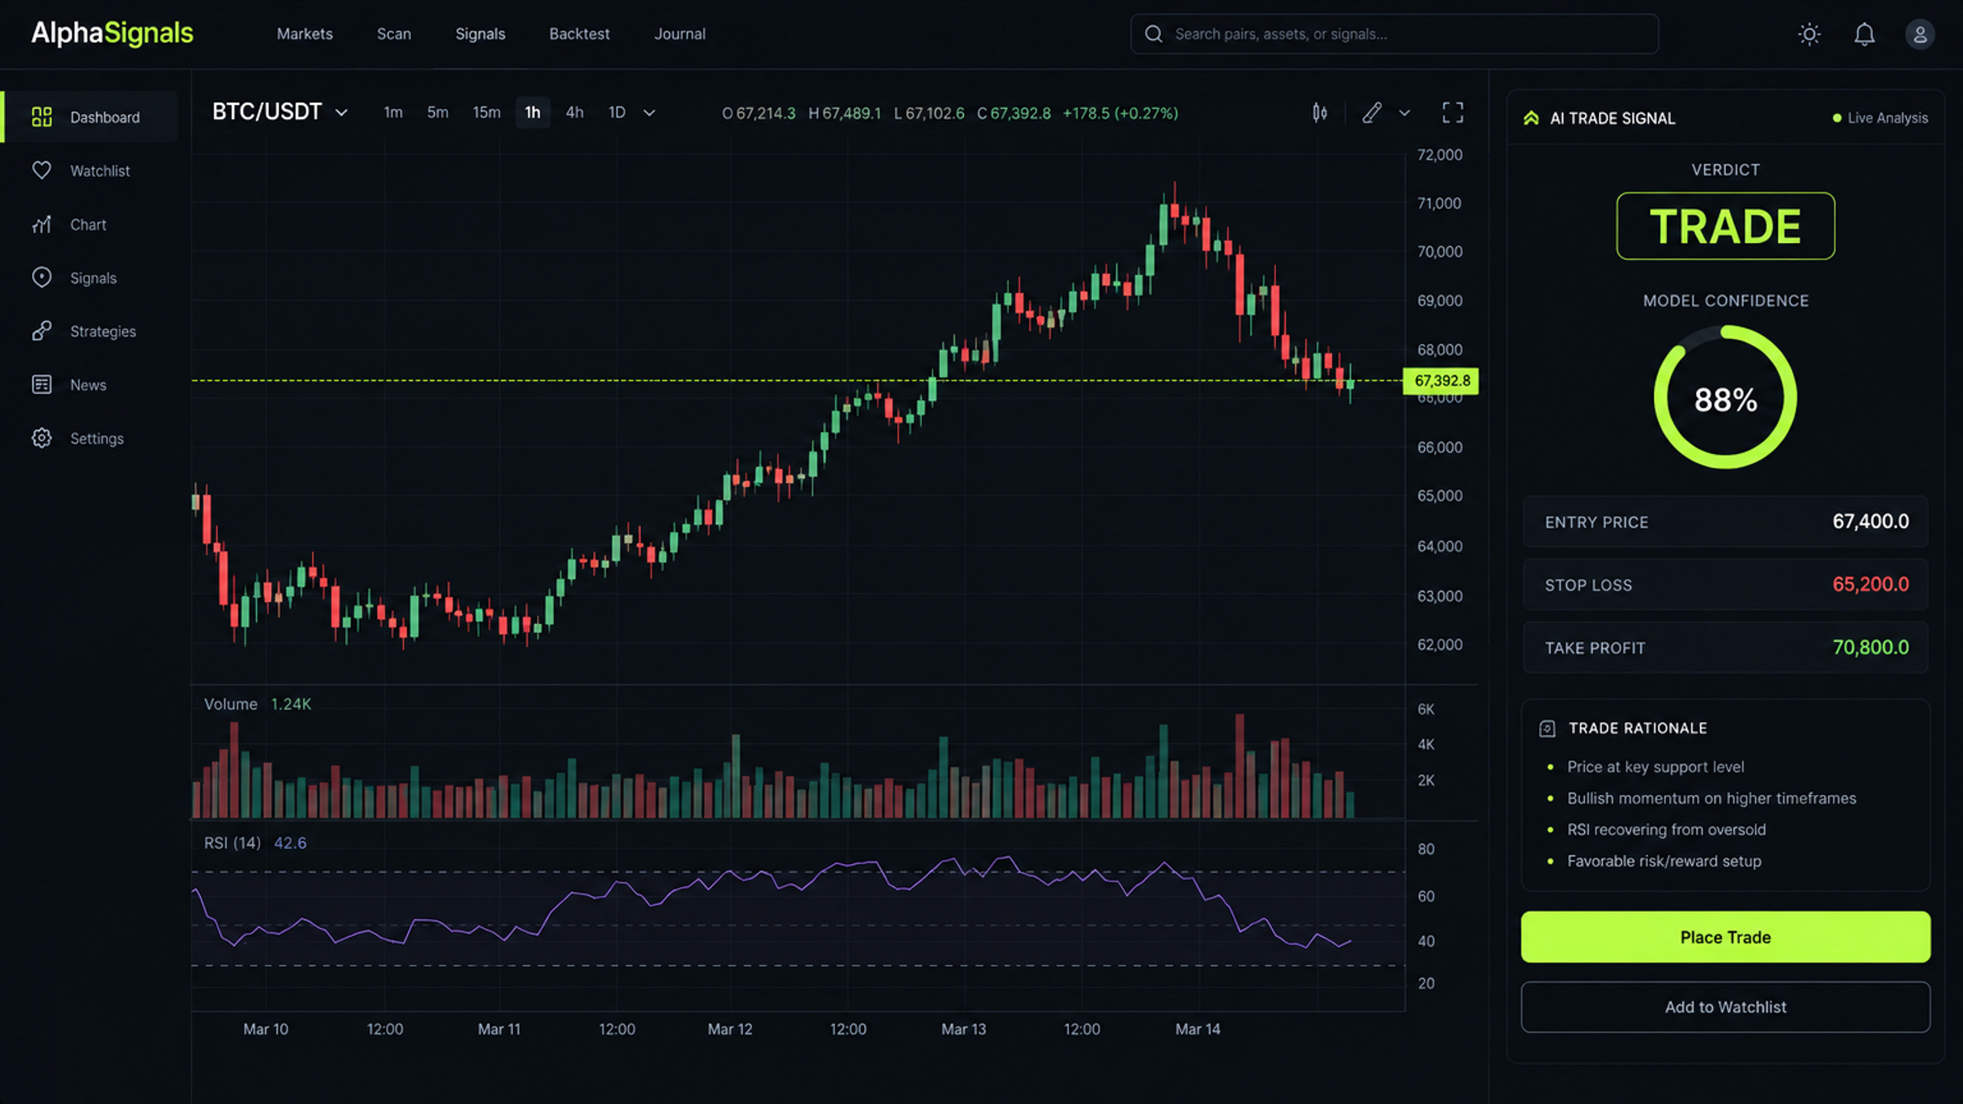This screenshot has height=1104, width=1963.
Task: Click the Live Analysis status indicator
Action: click(x=1879, y=118)
